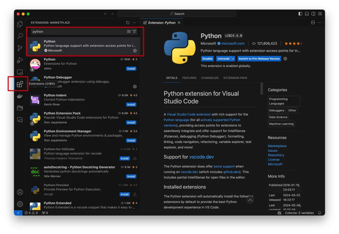Toggle the primary side bar
Viewport: 339px width, 234px height.
300,14
